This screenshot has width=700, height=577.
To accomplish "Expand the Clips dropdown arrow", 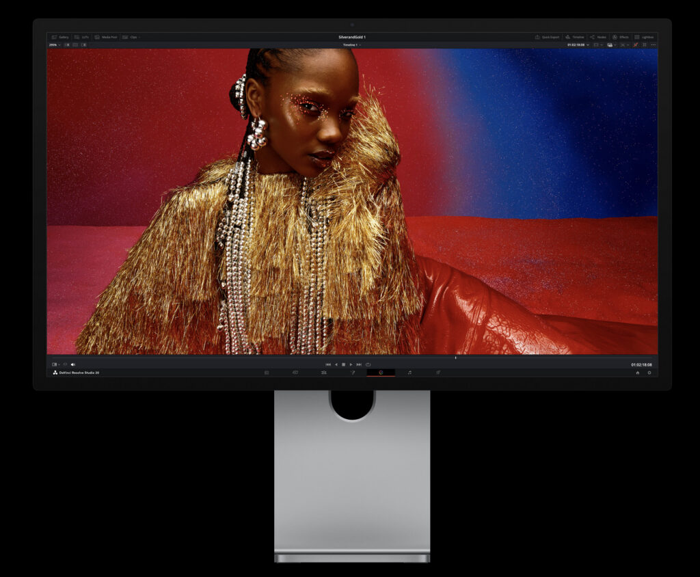I will point(139,37).
